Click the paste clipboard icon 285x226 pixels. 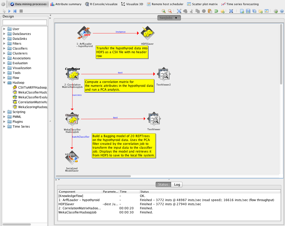pos(210,11)
